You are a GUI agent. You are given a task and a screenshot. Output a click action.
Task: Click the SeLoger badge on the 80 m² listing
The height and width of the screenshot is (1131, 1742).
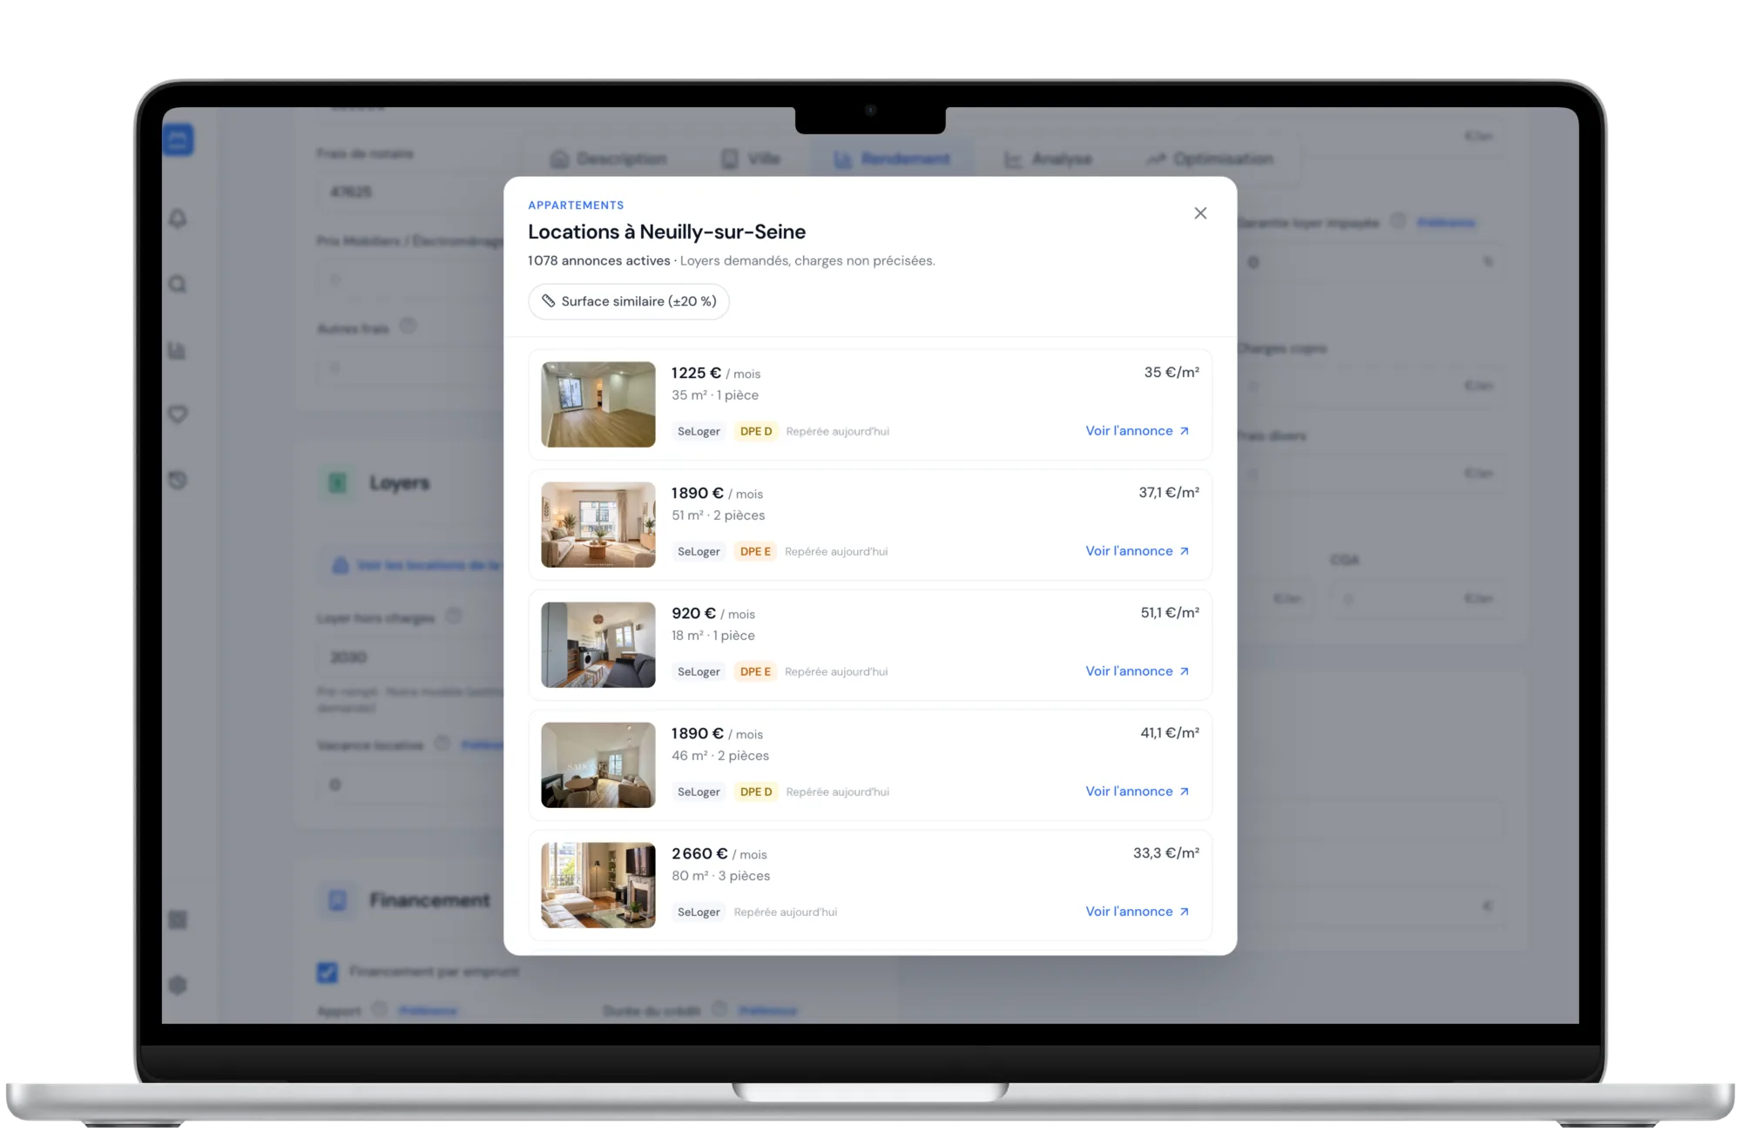coord(699,912)
